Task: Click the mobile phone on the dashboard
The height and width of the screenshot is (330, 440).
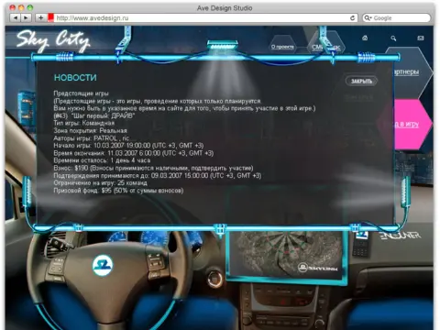Action: pos(361,244)
